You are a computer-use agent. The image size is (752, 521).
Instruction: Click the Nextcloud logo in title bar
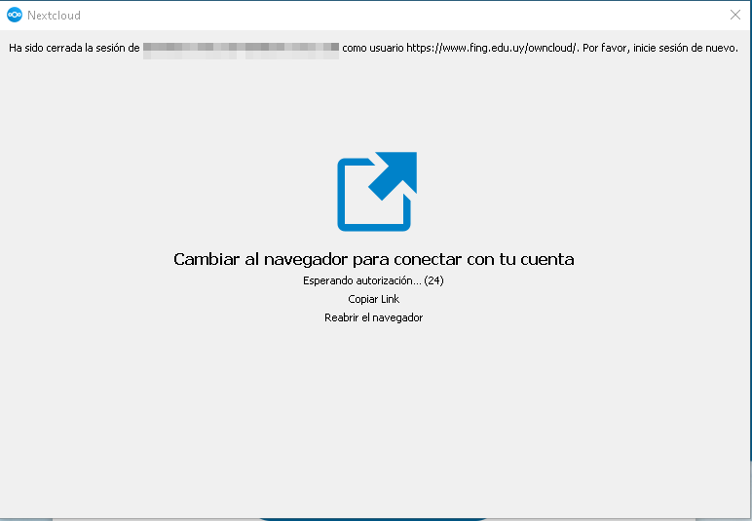(15, 15)
